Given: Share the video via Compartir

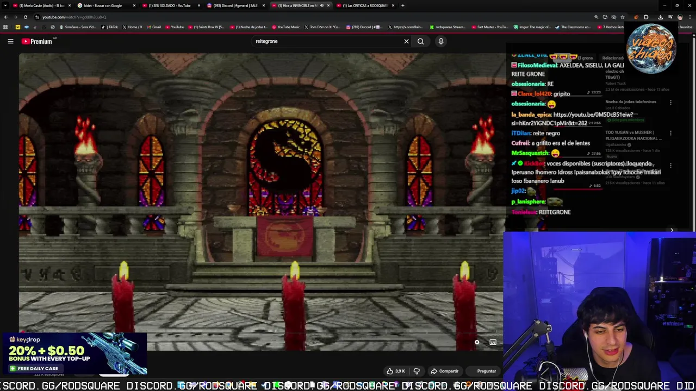Looking at the screenshot, I should pos(444,371).
